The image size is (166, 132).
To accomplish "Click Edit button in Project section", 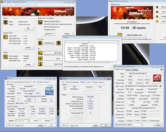I will pos(29,28).
